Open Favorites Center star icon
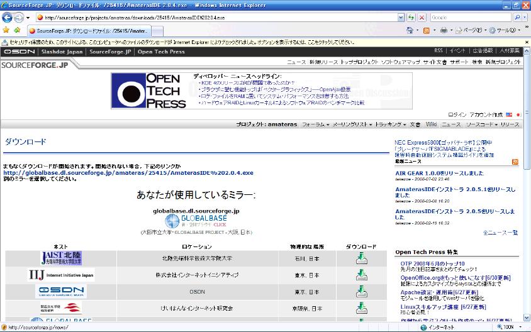Screen dimensions: 531x332 pos(6,30)
